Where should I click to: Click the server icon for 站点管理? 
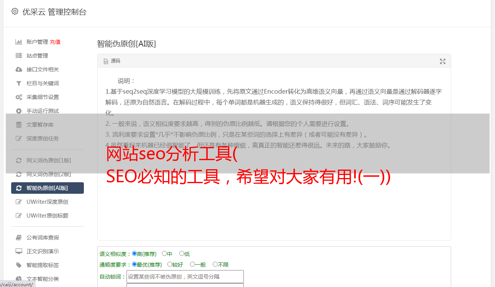[18, 56]
